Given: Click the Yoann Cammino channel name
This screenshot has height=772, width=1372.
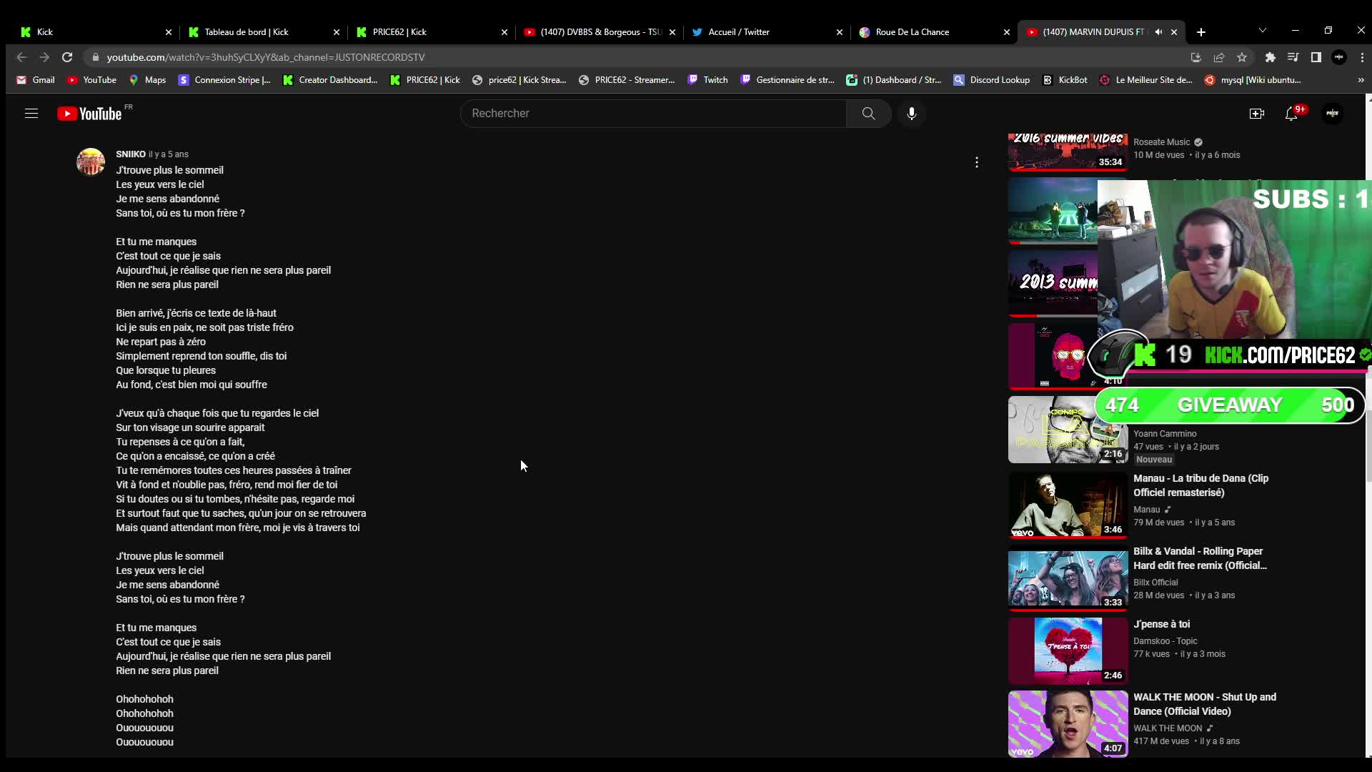Looking at the screenshot, I should point(1165,434).
